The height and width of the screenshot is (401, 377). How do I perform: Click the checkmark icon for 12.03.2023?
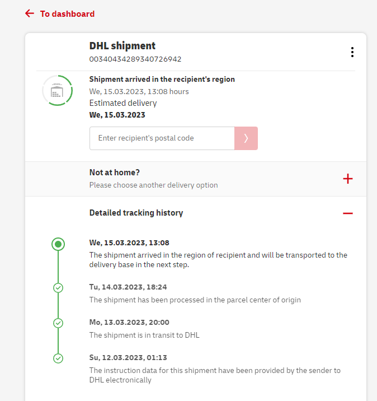(x=58, y=358)
